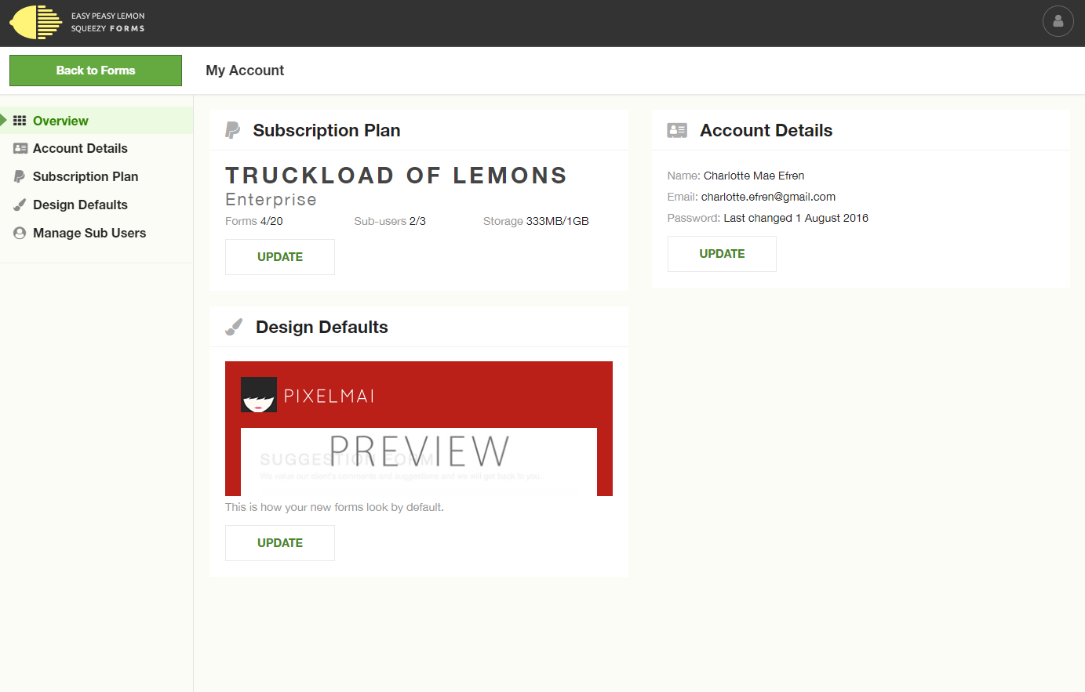Click the password last changed date text
This screenshot has width=1085, height=692.
click(x=796, y=218)
